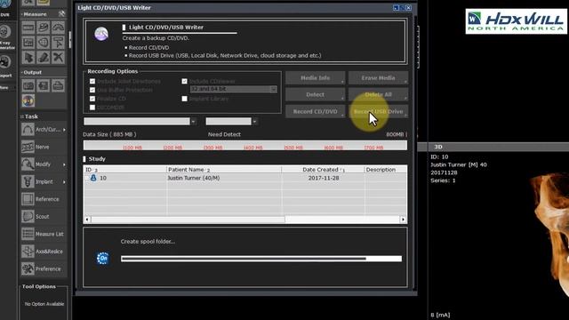Click the Study list horizontal scrollbar thumb

188,220
